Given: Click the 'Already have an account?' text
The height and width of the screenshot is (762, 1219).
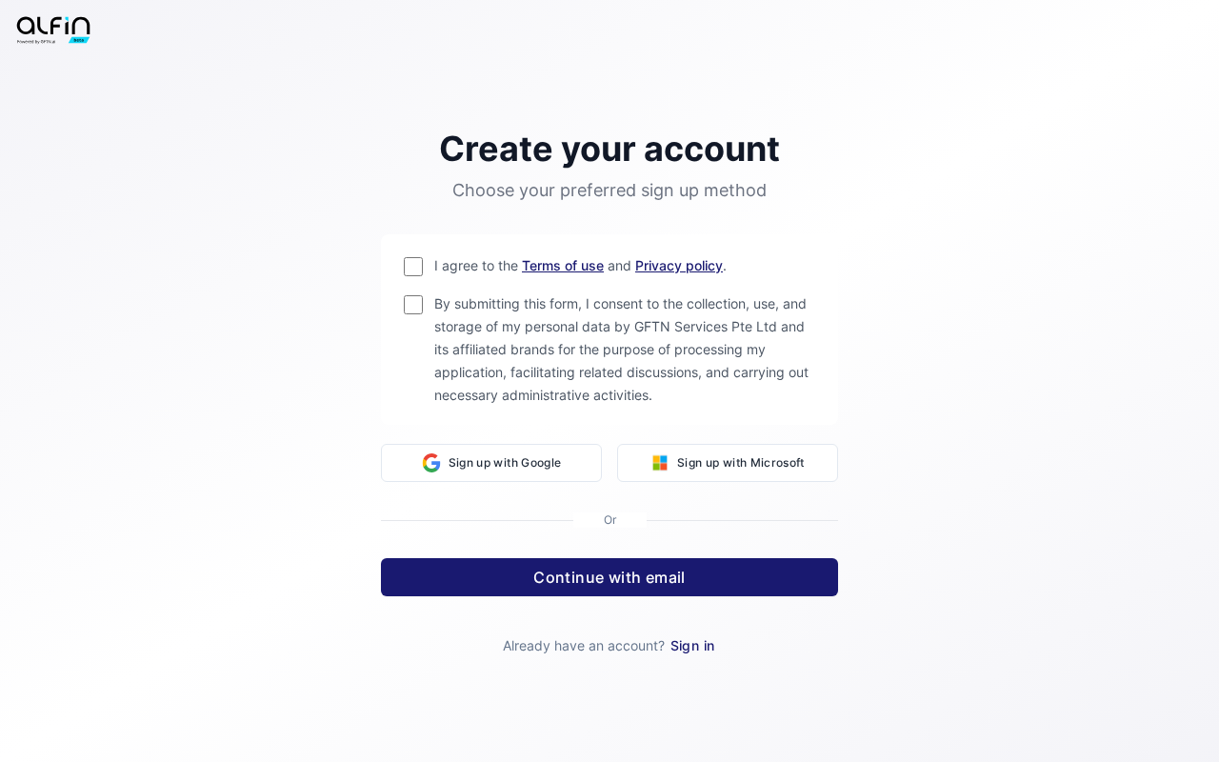Looking at the screenshot, I should (x=584, y=646).
